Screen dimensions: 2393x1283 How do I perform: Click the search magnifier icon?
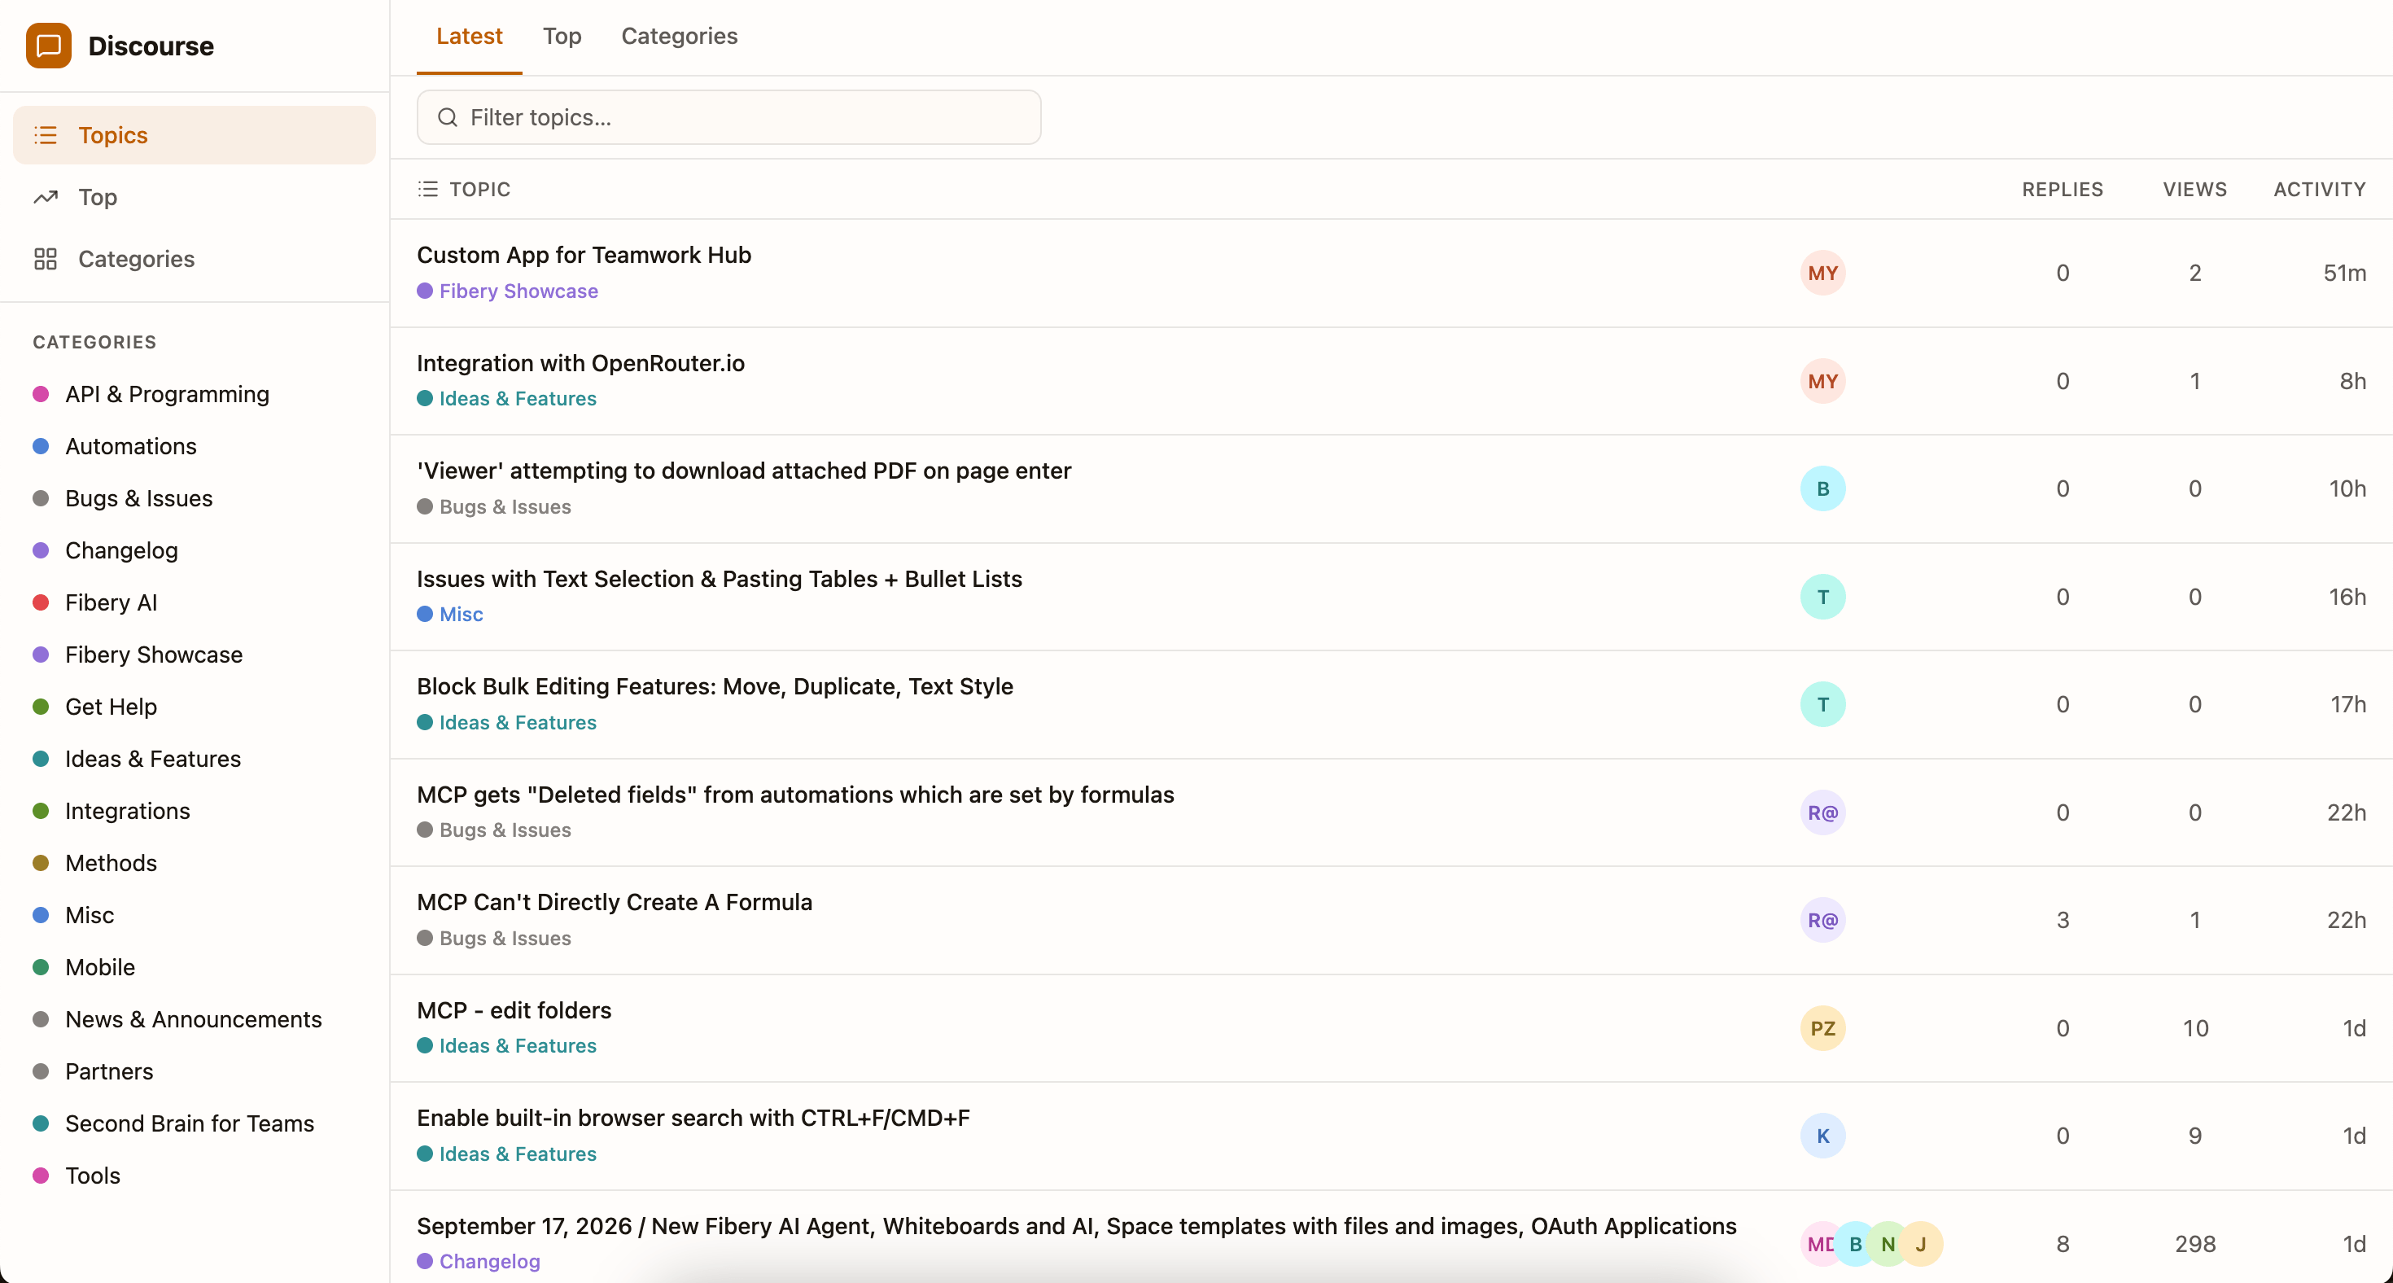[448, 117]
